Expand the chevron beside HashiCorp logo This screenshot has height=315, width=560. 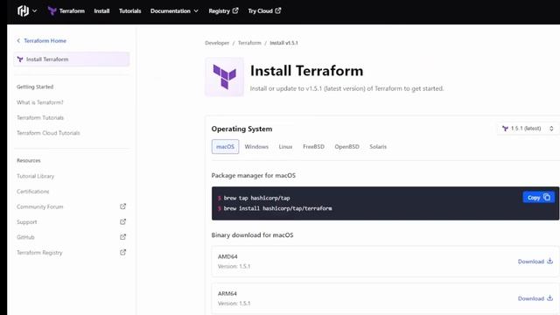coord(35,11)
